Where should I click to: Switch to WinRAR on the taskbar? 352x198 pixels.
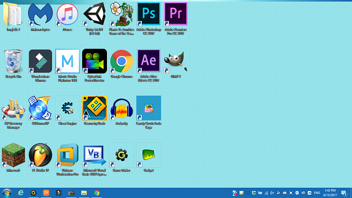(71, 193)
